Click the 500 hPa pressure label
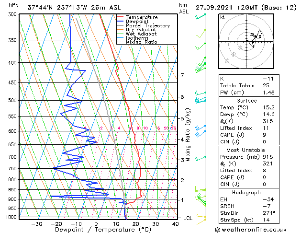The height and width of the screenshot is (233, 301). pyautogui.click(x=13, y=100)
